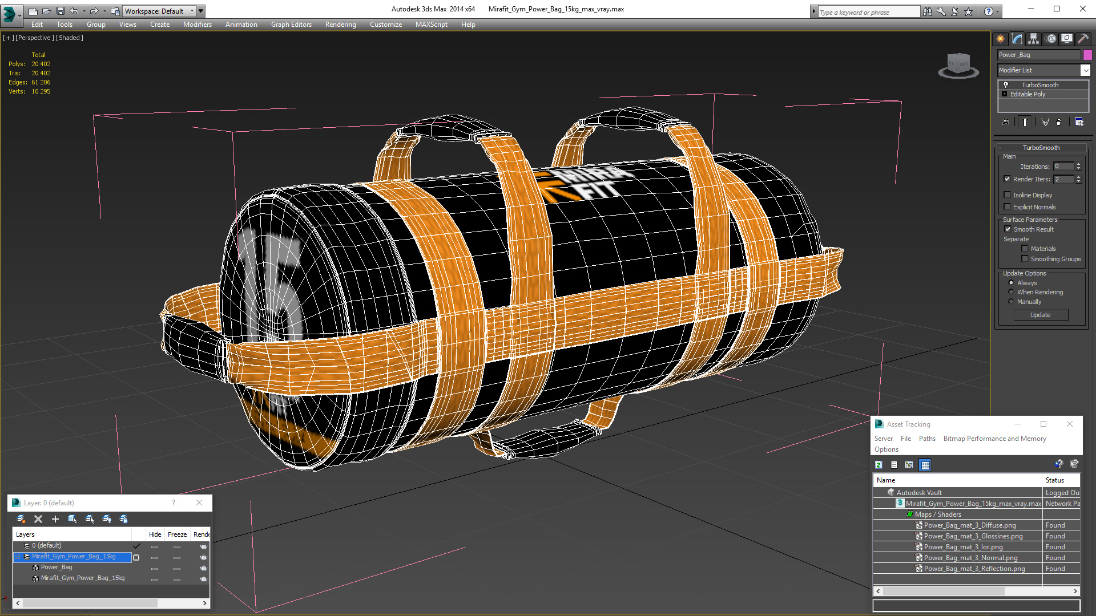1096x616 pixels.
Task: Open the Create command panel tab
Action: (1000, 39)
